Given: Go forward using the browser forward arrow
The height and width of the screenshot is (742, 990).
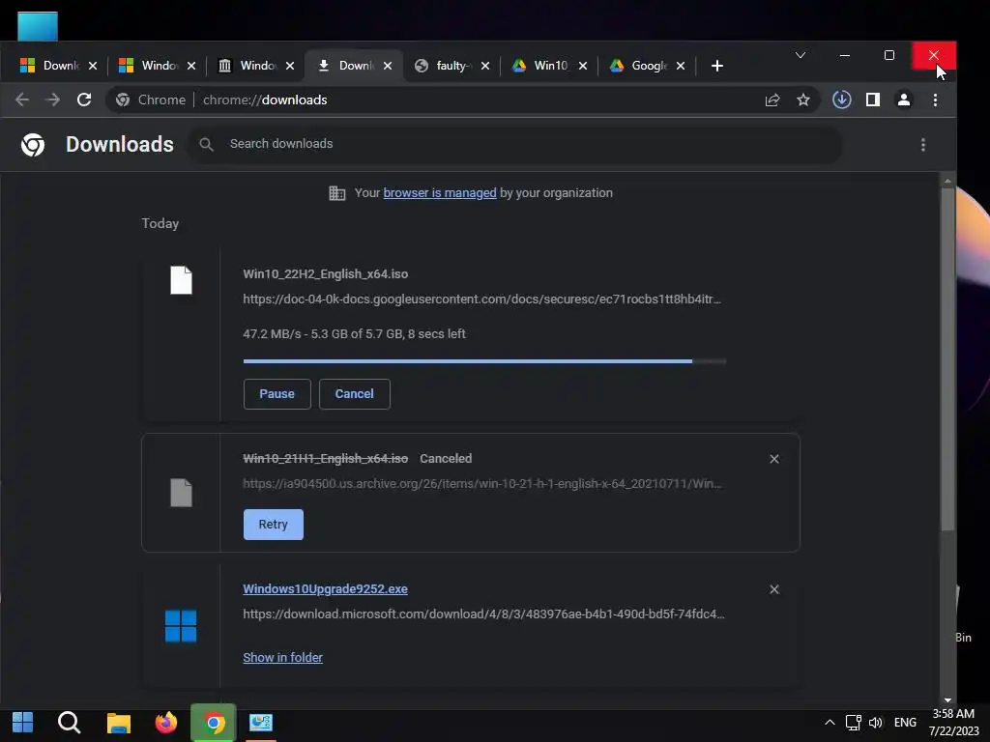Looking at the screenshot, I should pos(53,100).
